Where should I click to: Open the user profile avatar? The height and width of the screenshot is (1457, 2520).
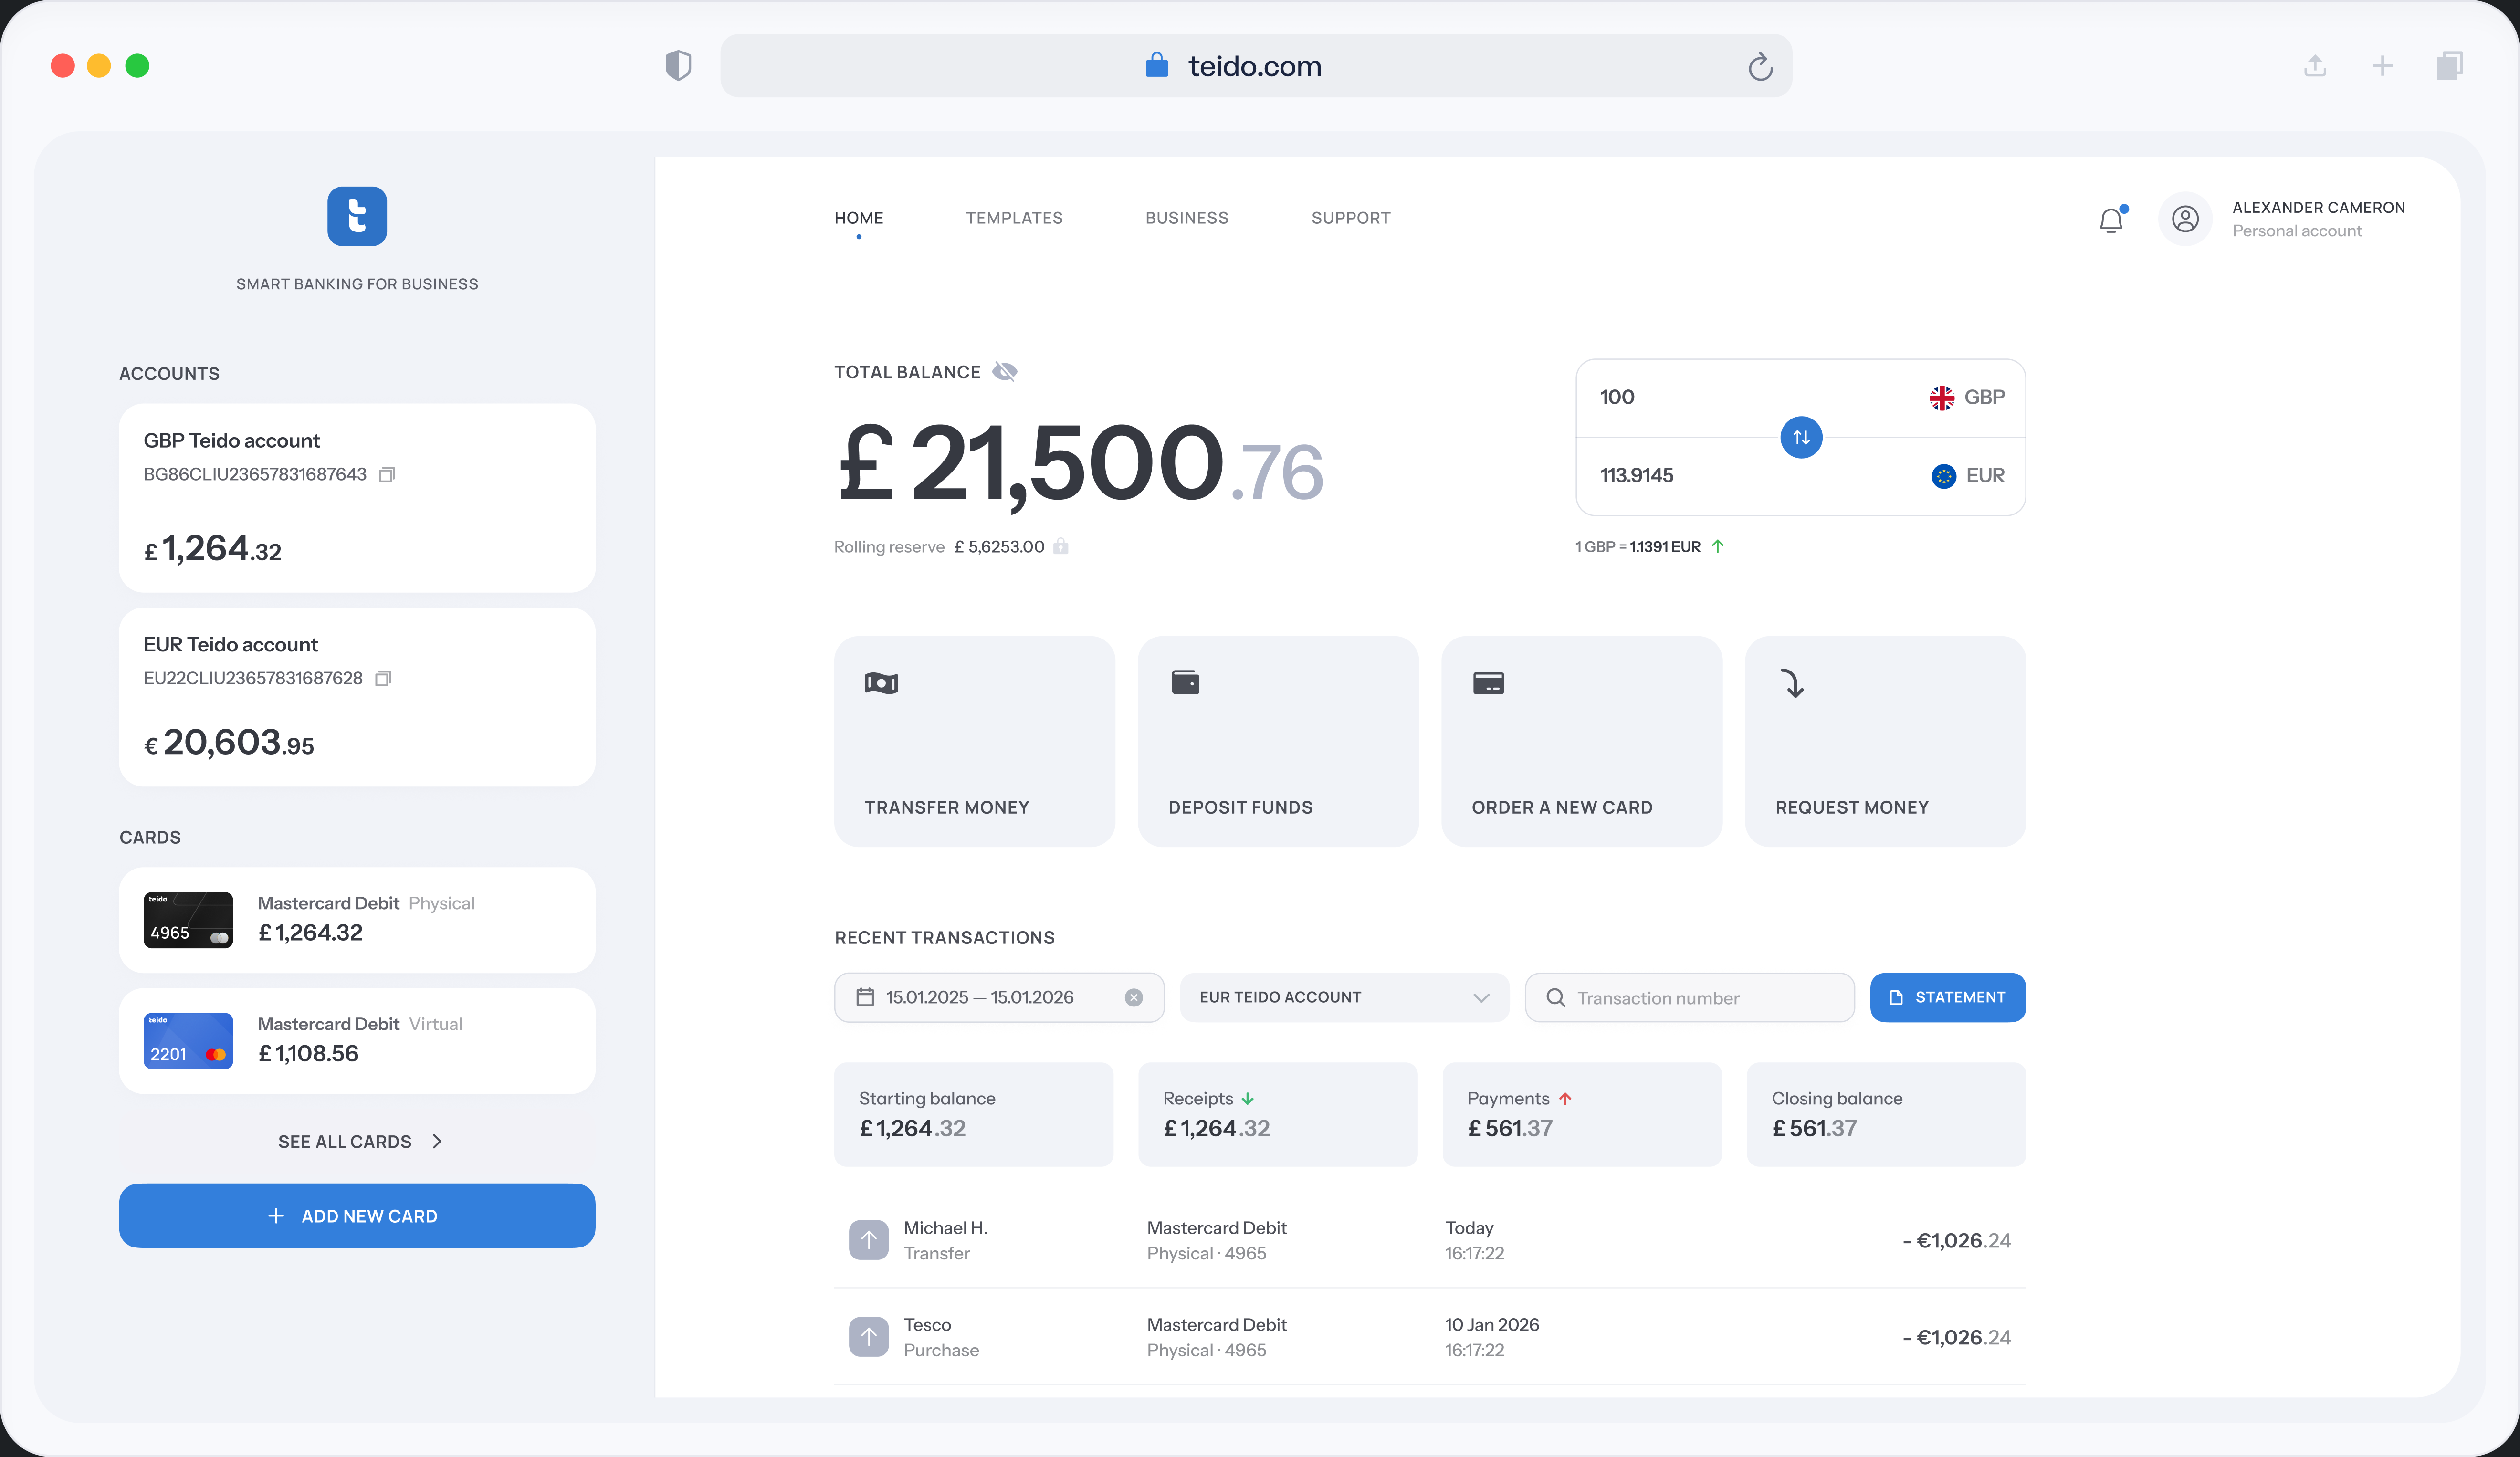coord(2185,219)
